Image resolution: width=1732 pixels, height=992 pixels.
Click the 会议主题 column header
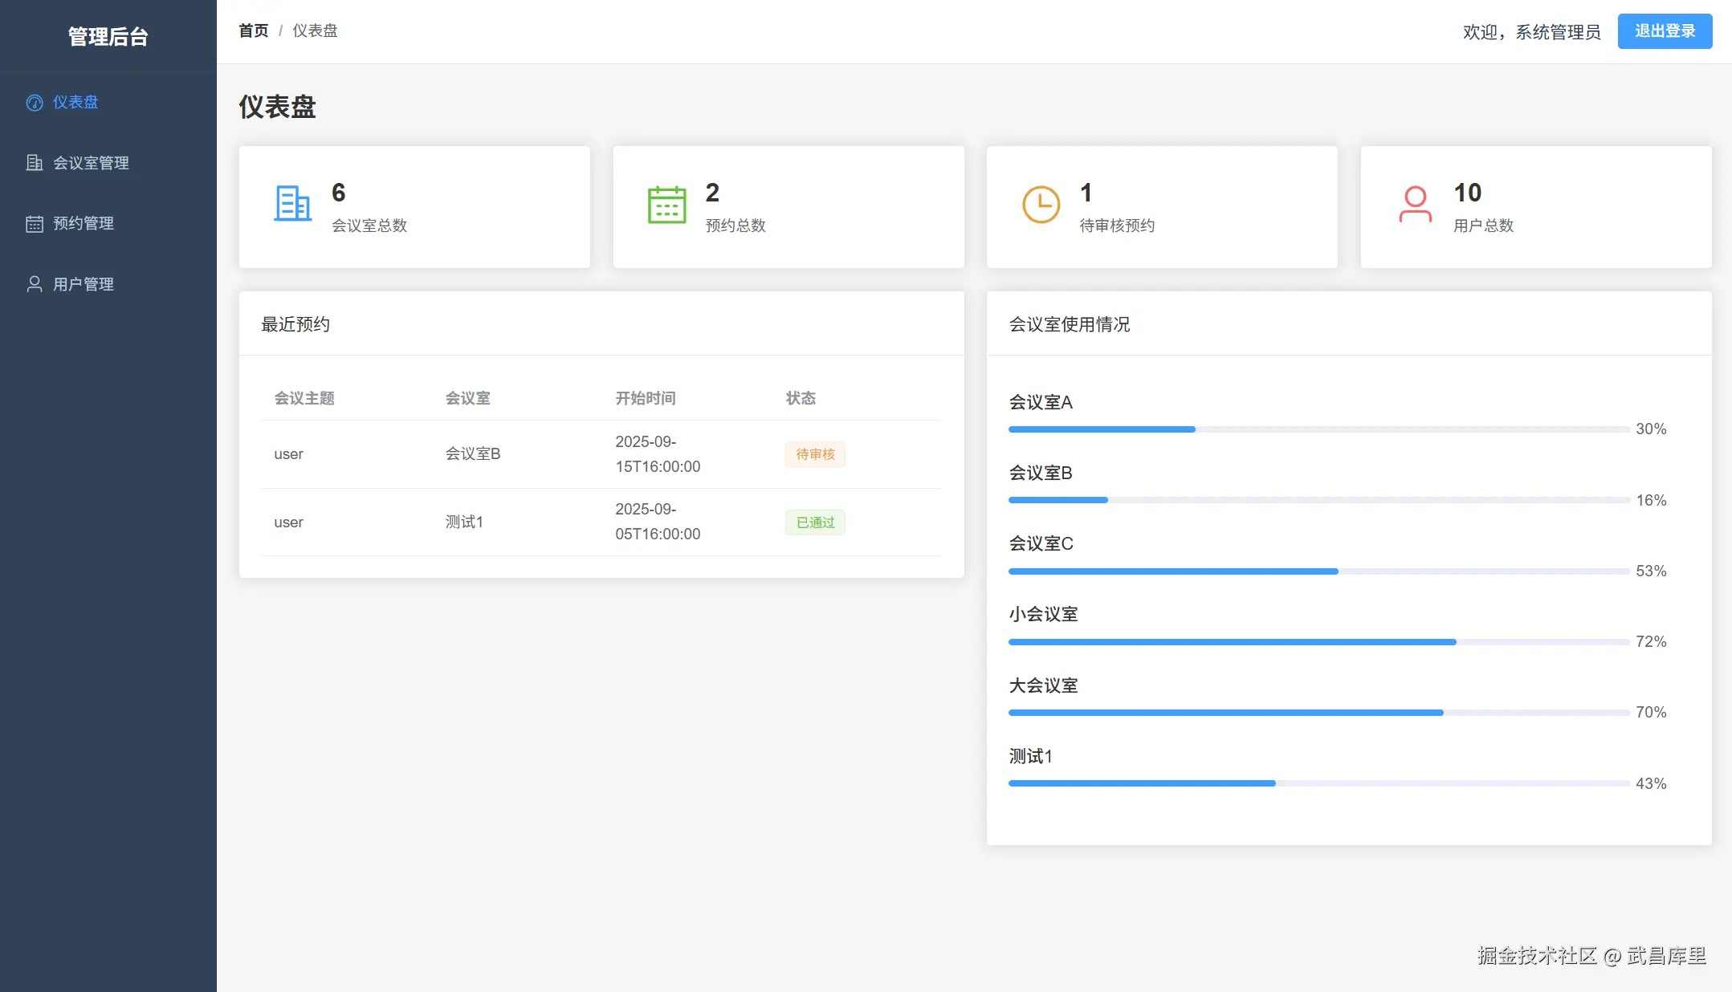304,398
